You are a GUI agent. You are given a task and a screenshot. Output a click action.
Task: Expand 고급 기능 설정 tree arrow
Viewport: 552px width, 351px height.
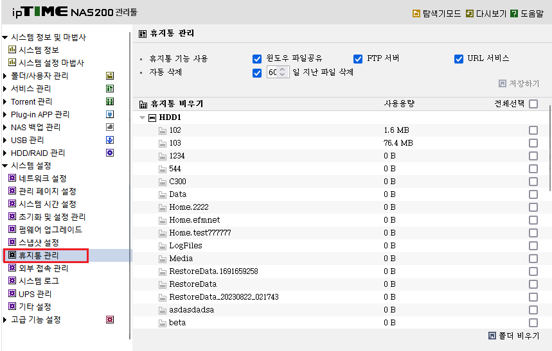[x=5, y=320]
